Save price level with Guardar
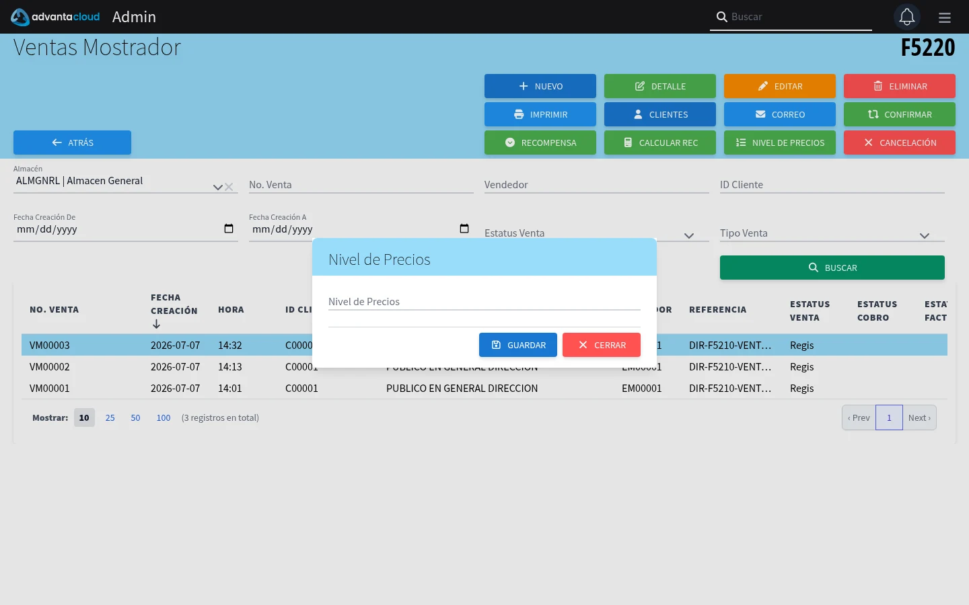This screenshot has width=969, height=605. (518, 345)
